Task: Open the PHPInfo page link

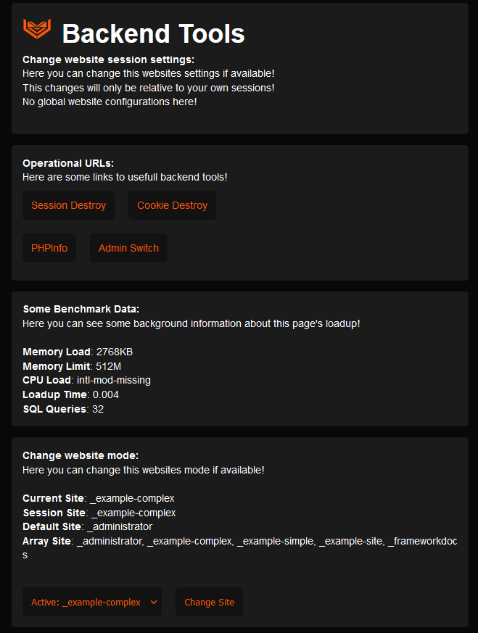Action: pos(49,248)
